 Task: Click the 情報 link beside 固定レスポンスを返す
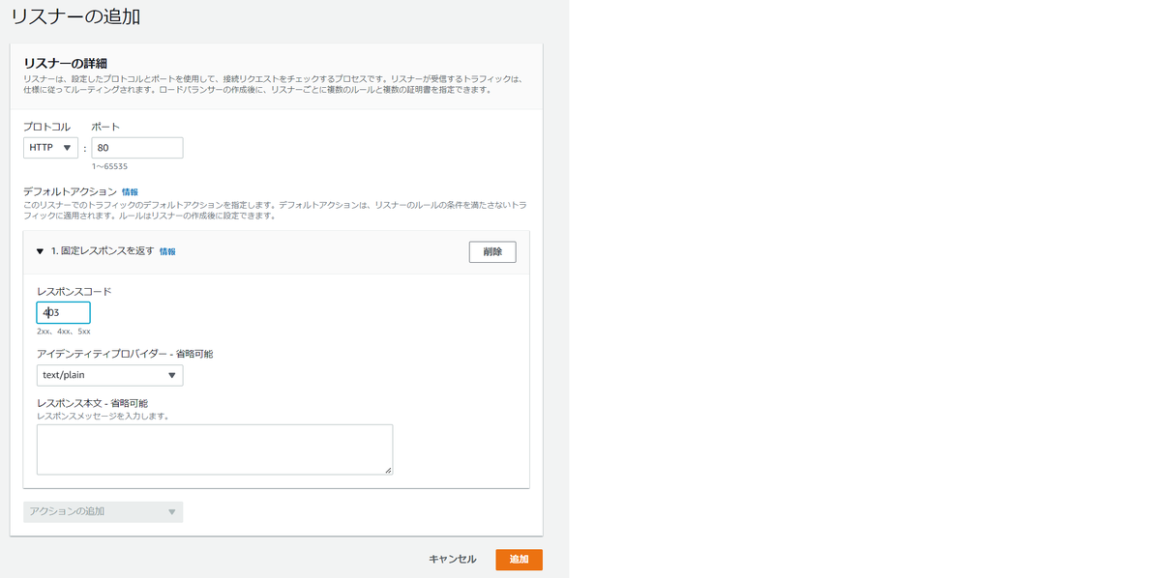[x=168, y=251]
